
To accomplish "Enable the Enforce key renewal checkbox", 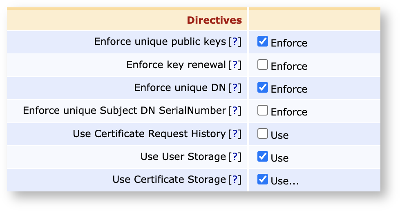I will (x=263, y=65).
